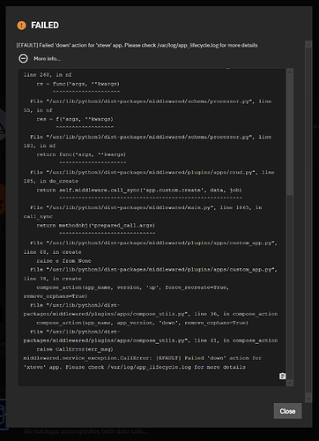Viewport: 319px width, 441px height.
Task: Click the '[EFAULT] Failed 'down' action' summary message
Action: pos(137,45)
